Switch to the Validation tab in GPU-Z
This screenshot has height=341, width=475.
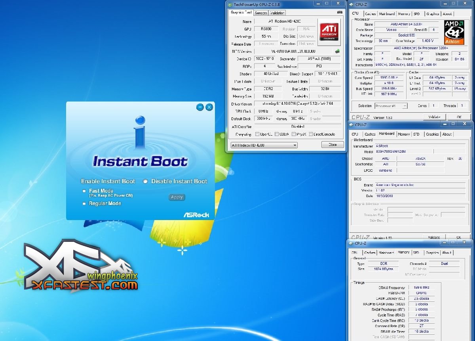point(277,13)
